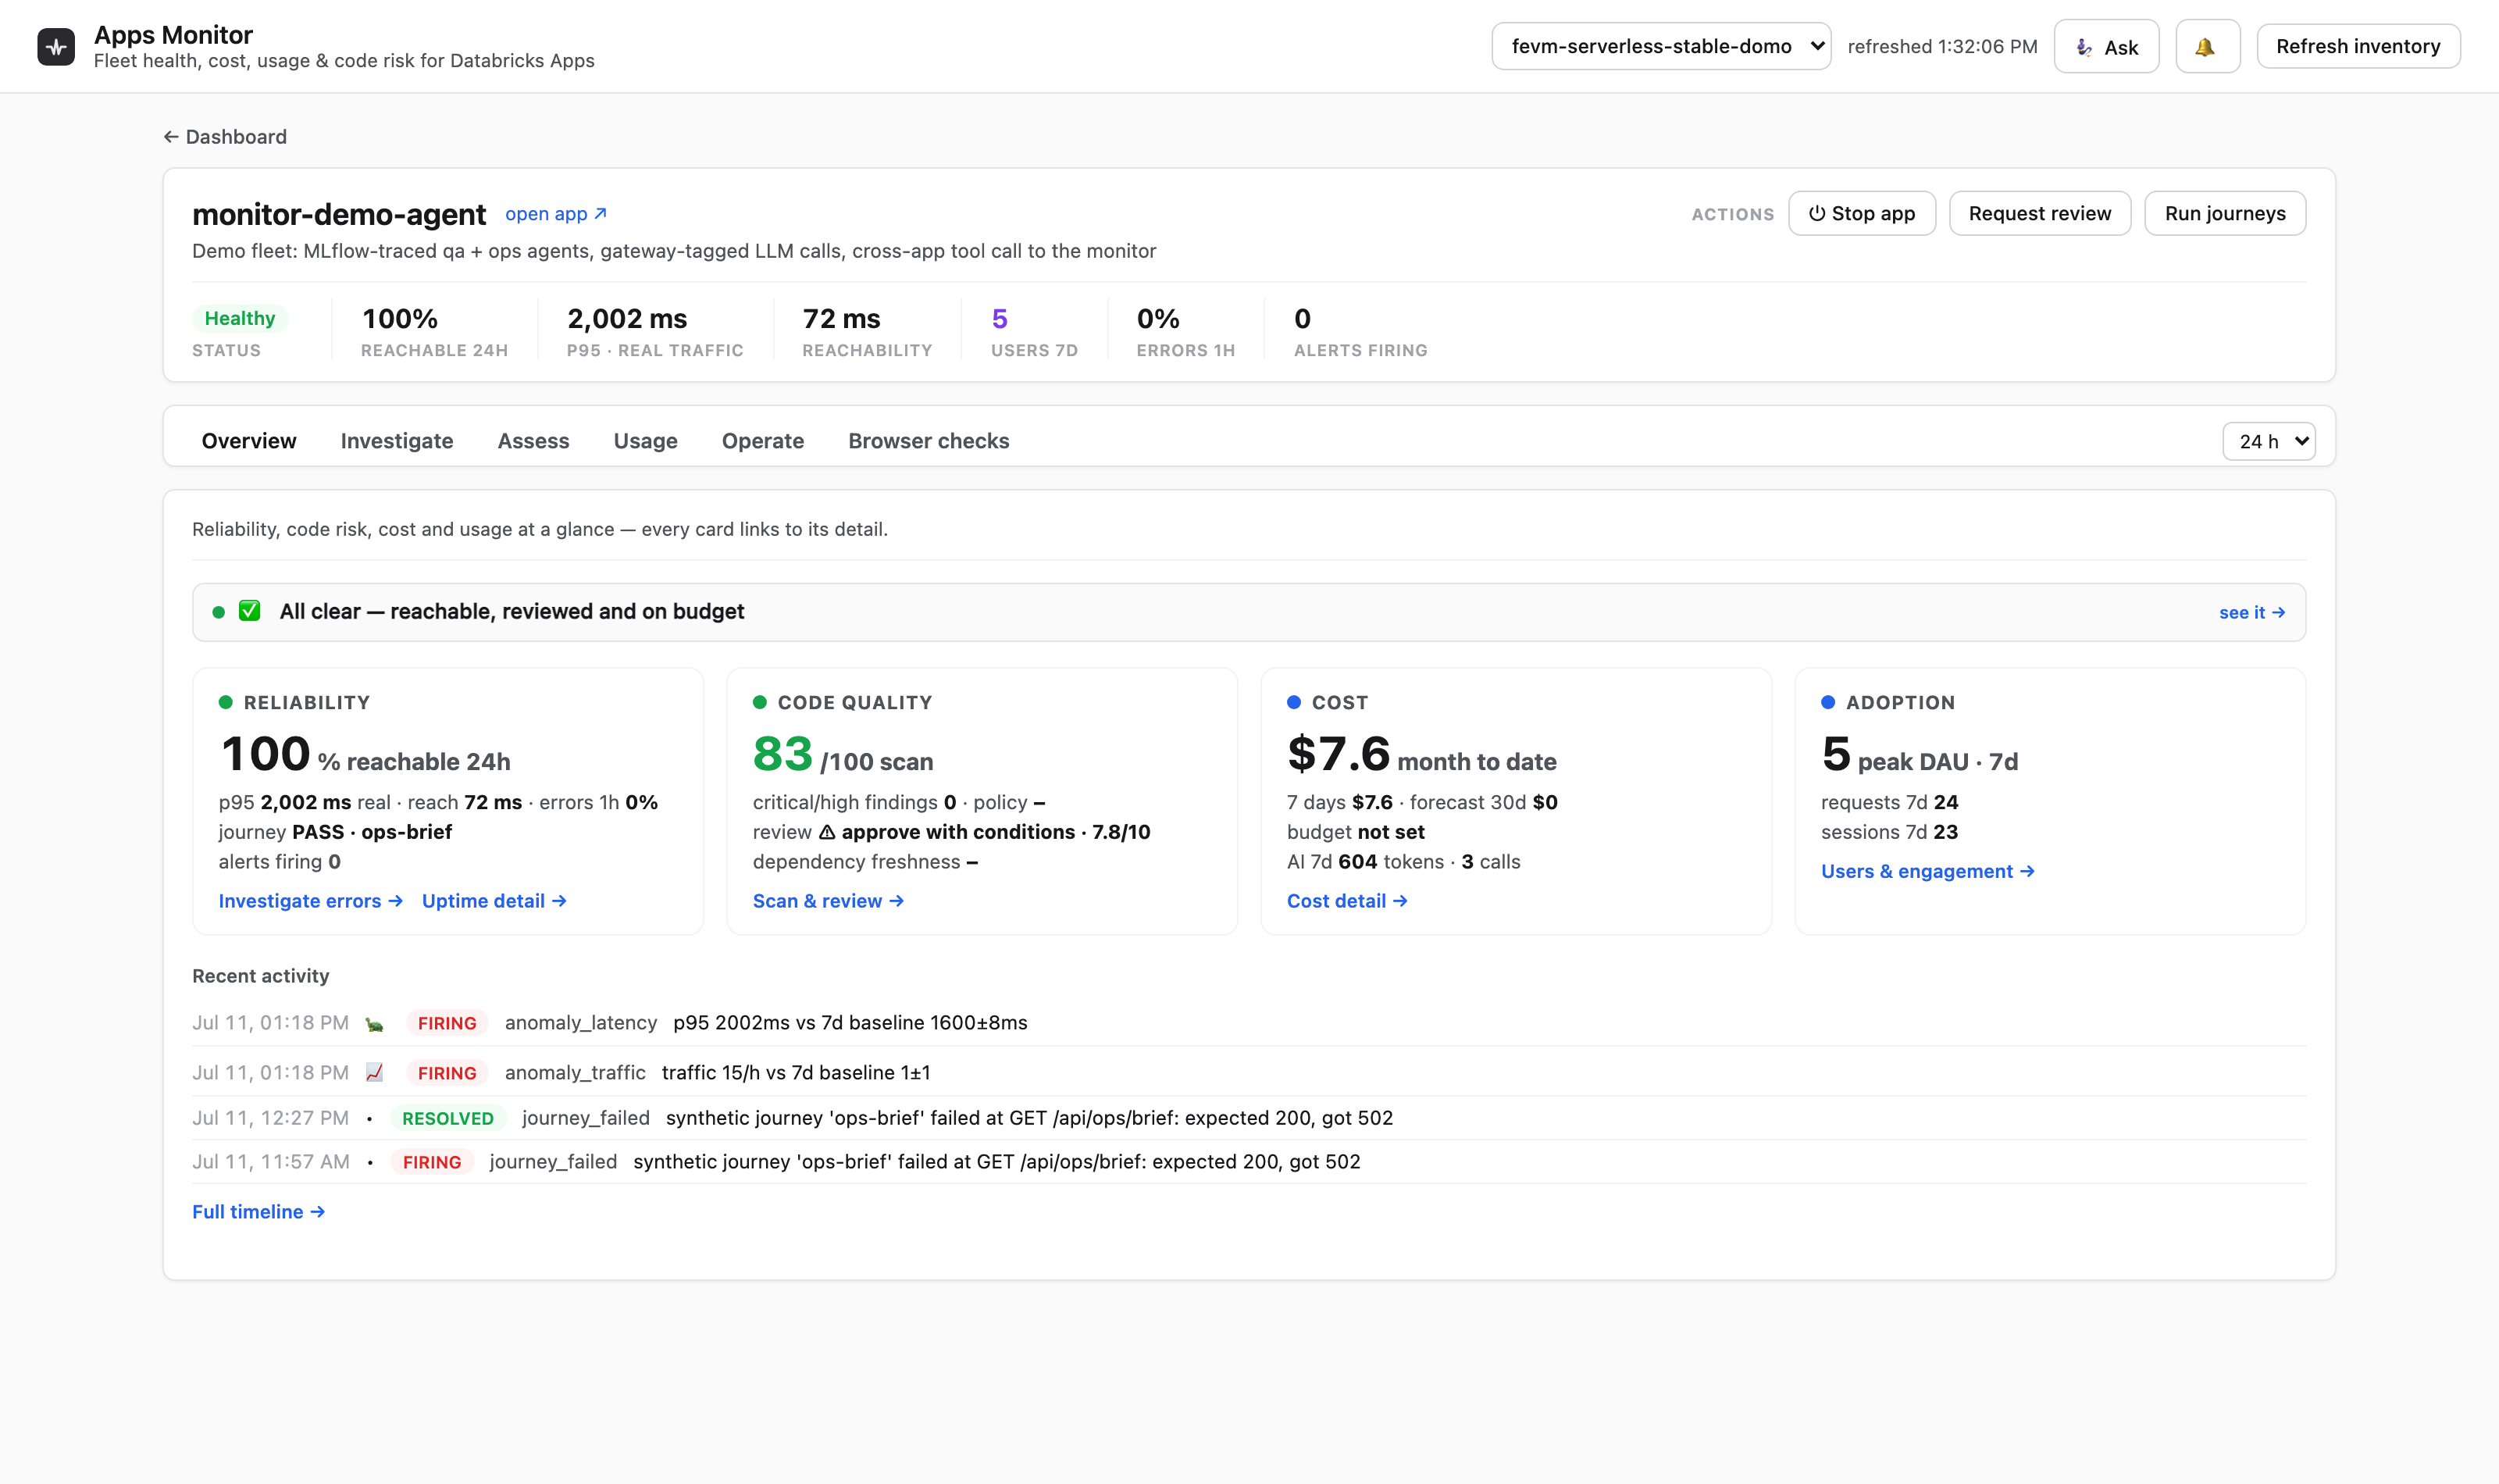
Task: Select the Overview tab
Action: 249,441
